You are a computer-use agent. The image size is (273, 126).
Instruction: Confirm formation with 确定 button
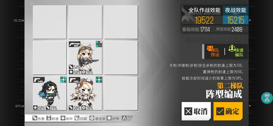(228, 111)
